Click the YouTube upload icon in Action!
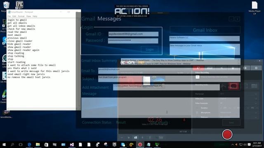 point(161,138)
